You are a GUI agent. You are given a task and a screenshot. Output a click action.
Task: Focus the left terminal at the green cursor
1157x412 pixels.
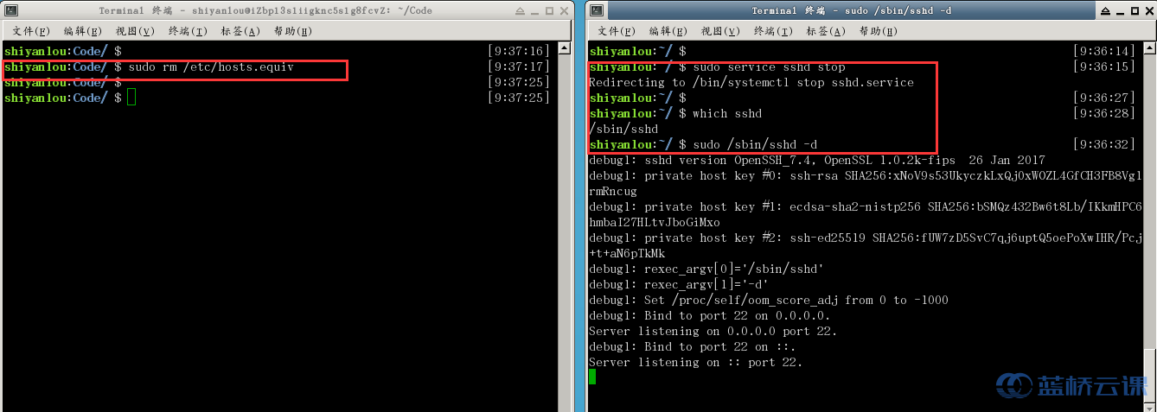pos(131,98)
